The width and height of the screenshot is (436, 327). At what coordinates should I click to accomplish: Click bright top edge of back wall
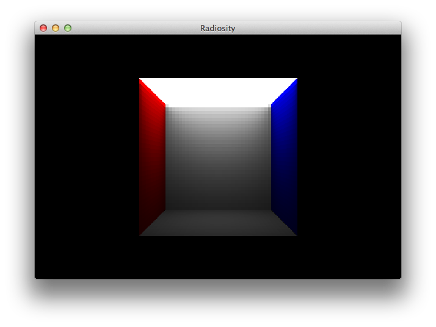click(x=218, y=111)
